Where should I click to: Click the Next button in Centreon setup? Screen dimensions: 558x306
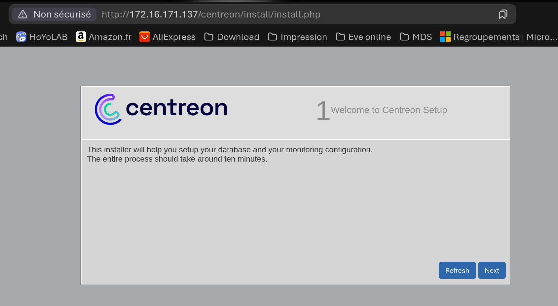point(492,270)
